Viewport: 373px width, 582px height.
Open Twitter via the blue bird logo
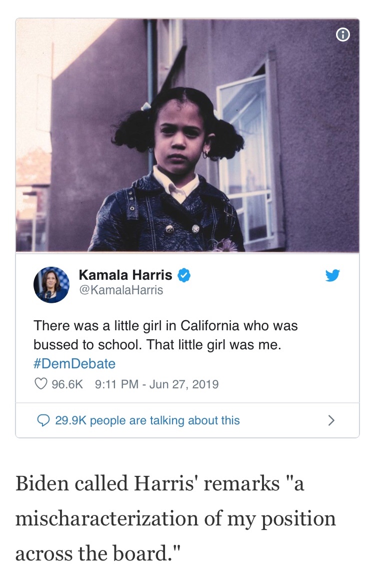pyautogui.click(x=332, y=275)
